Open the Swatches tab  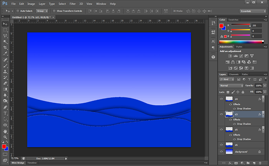(x=233, y=20)
